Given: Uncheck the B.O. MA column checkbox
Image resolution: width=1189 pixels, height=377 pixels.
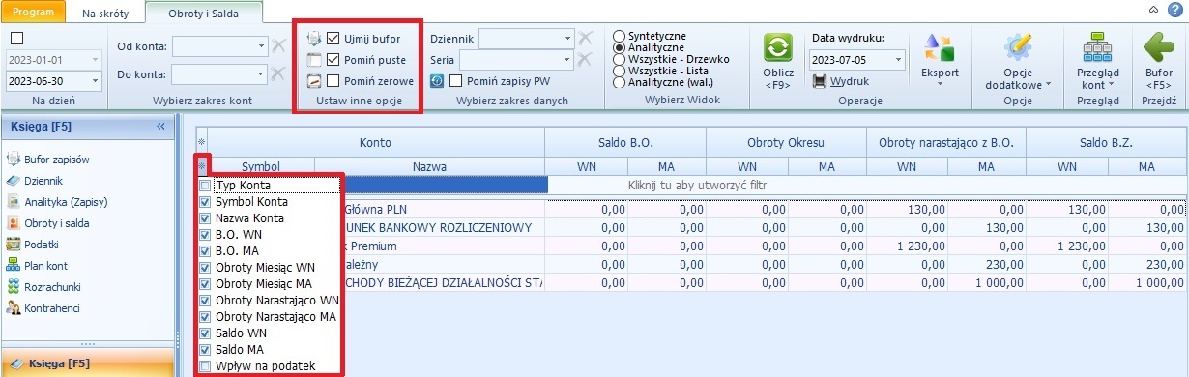Looking at the screenshot, I should 204,251.
